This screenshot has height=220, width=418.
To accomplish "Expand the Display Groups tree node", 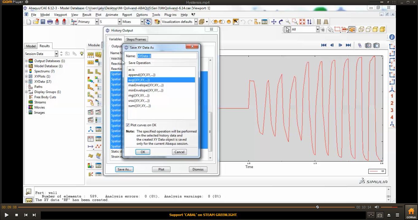I will pos(26,92).
